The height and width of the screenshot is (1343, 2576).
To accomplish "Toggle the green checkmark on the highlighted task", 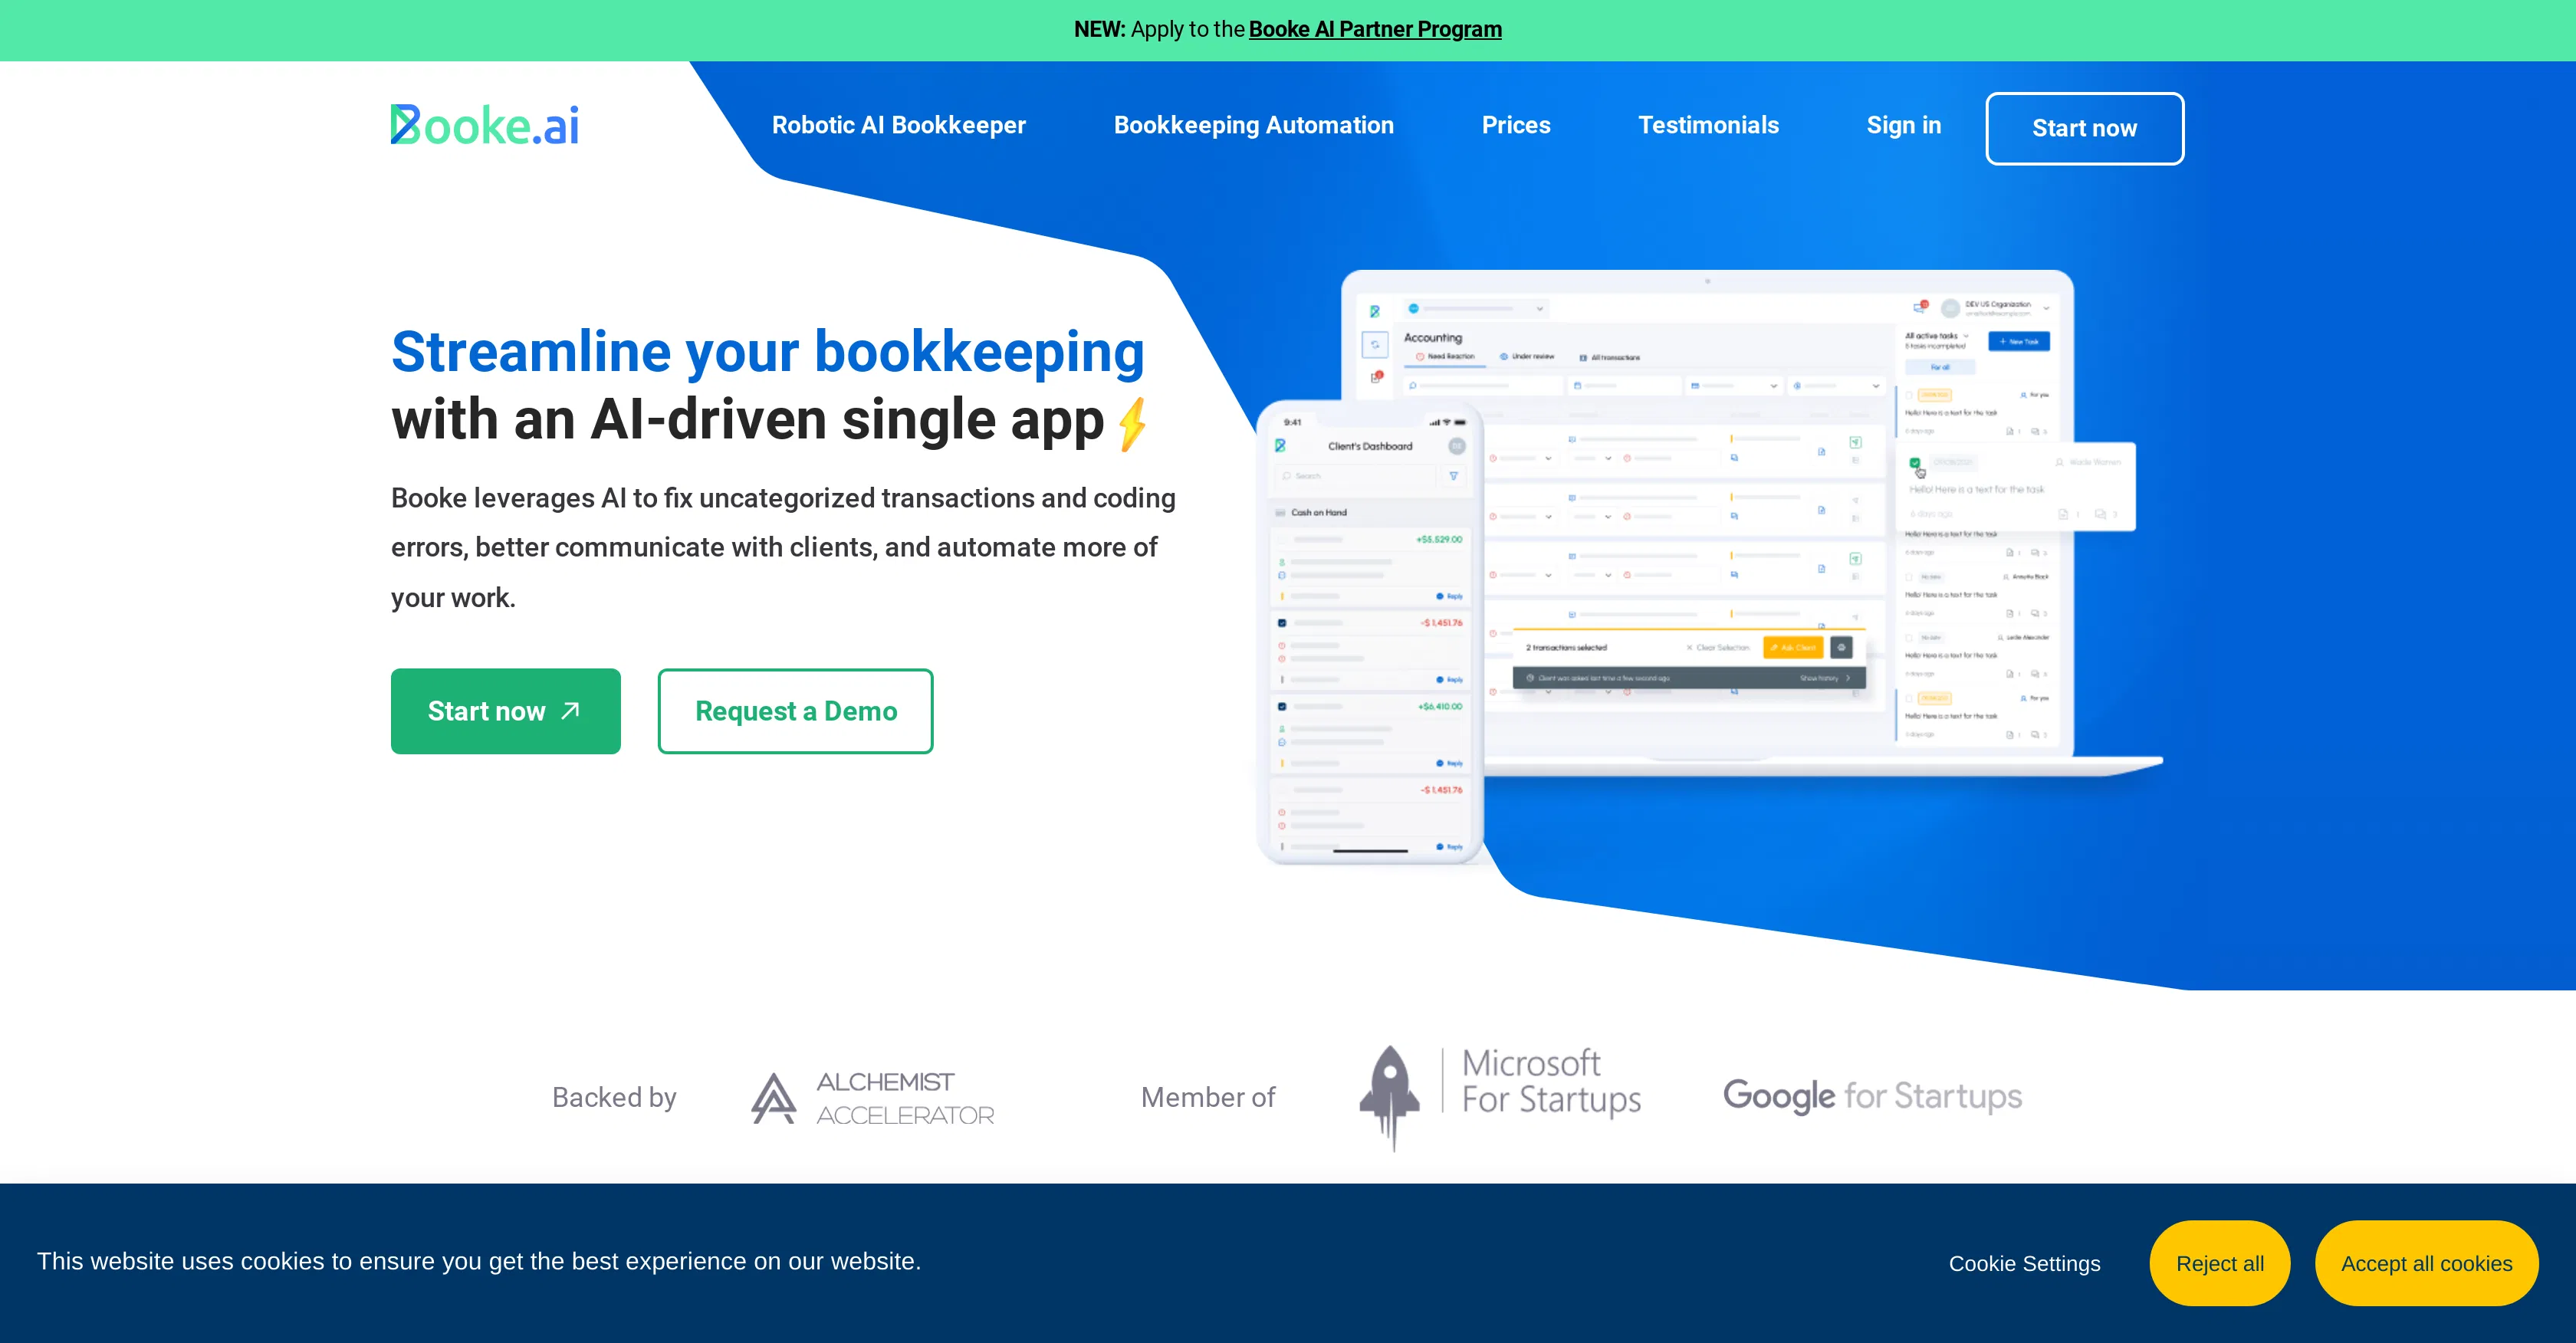I will [1916, 462].
